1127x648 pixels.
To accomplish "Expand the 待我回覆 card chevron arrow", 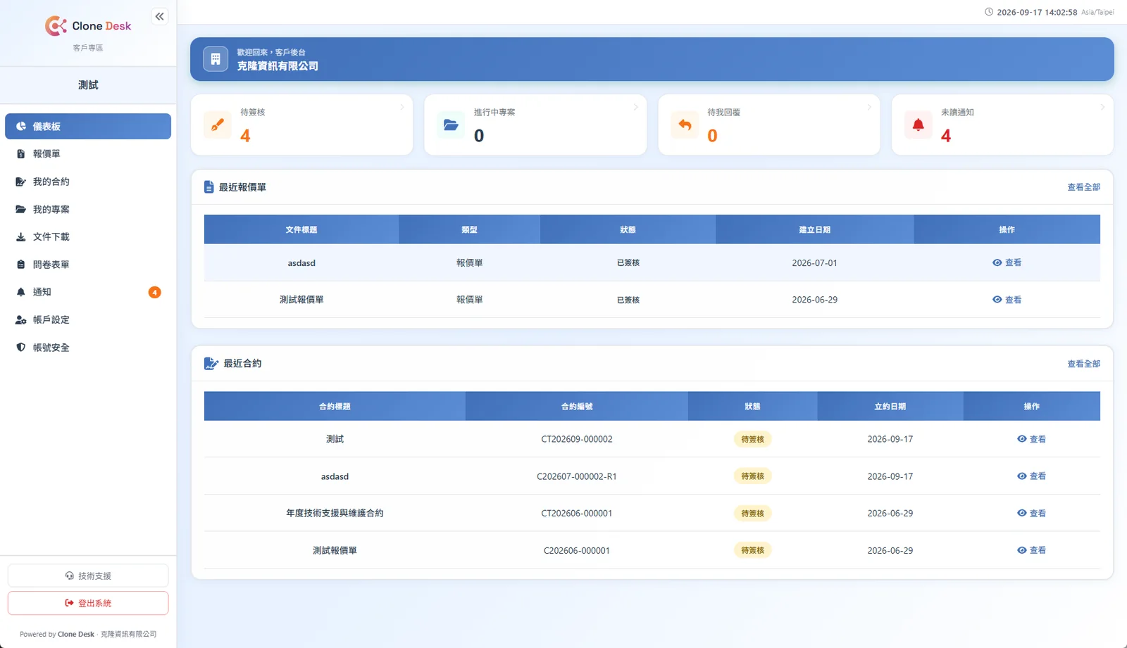I will (869, 107).
